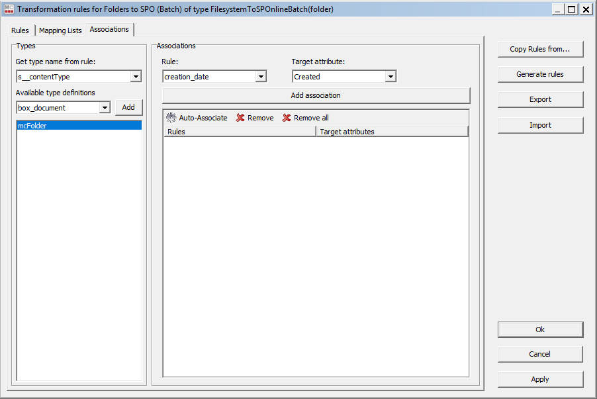Click the Target attributes column header
Image resolution: width=597 pixels, height=399 pixels.
pos(392,132)
